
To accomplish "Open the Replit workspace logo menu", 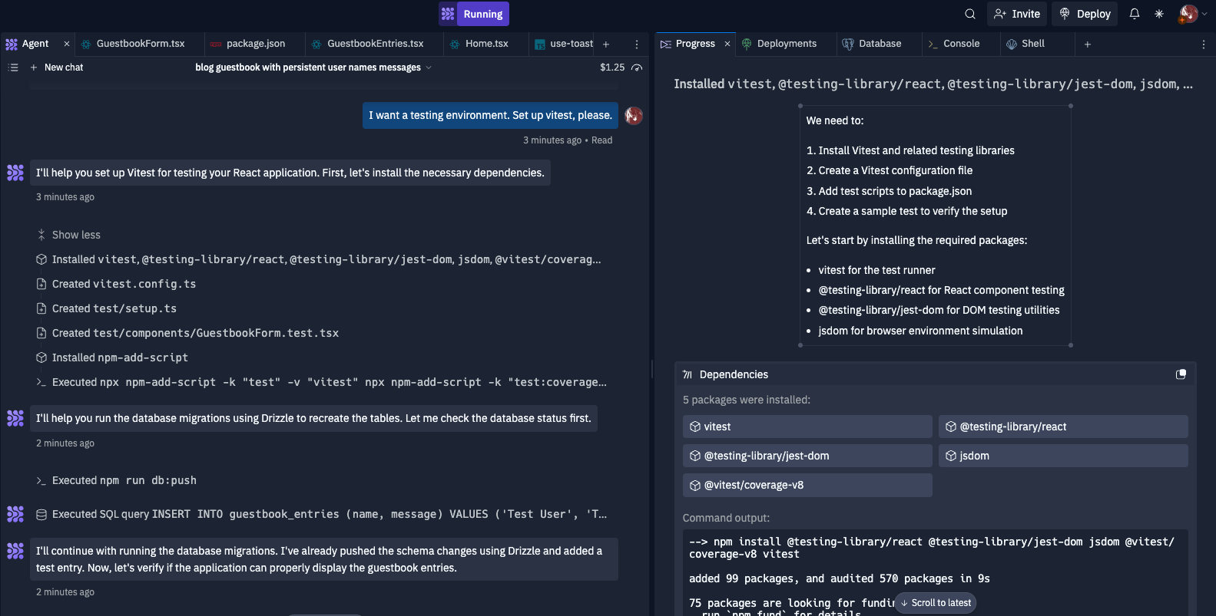I will coord(448,14).
